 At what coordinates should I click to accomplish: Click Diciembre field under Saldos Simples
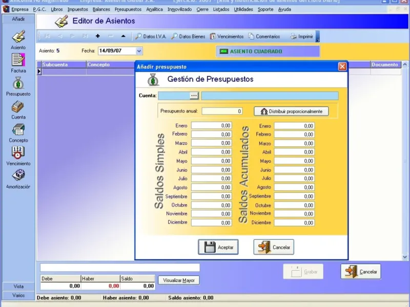211,223
